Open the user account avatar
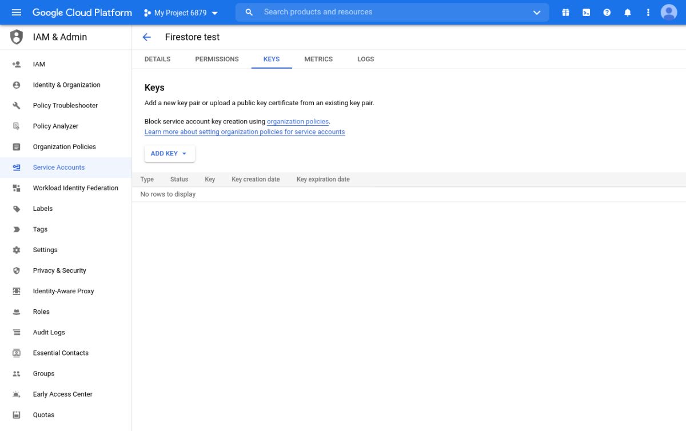686x431 pixels. pos(668,12)
